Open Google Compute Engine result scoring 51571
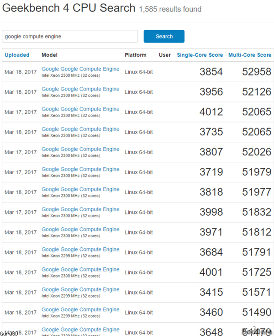This screenshot has width=274, height=336. [x=80, y=289]
